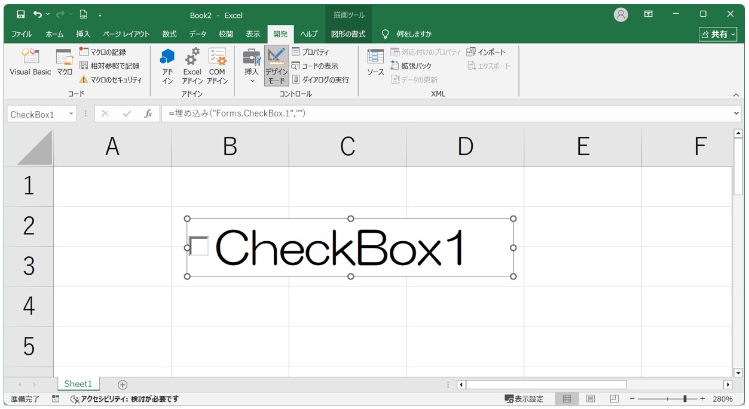The image size is (749, 409).
Task: Select column D header
Action: pos(465,147)
